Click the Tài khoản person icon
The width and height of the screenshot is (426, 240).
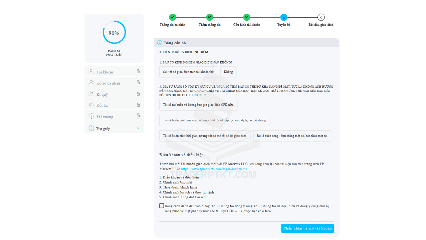tap(91, 72)
